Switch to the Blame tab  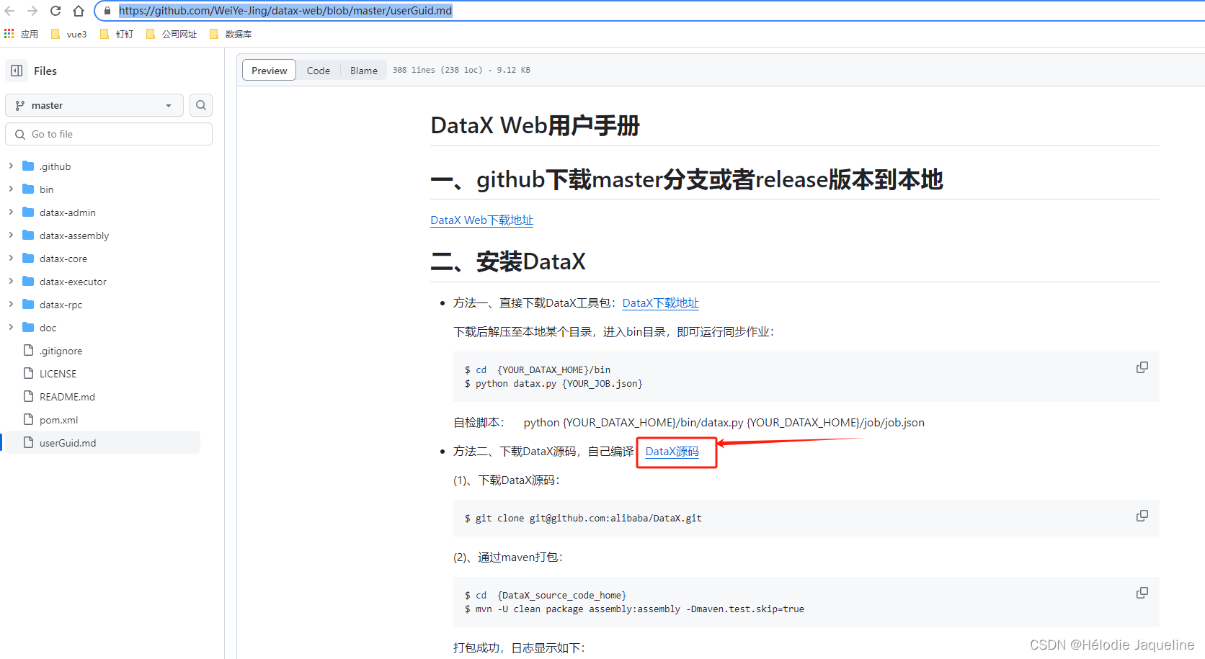tap(364, 71)
